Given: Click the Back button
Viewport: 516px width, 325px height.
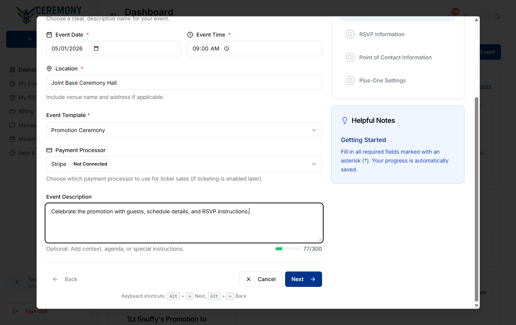Looking at the screenshot, I should [x=65, y=279].
